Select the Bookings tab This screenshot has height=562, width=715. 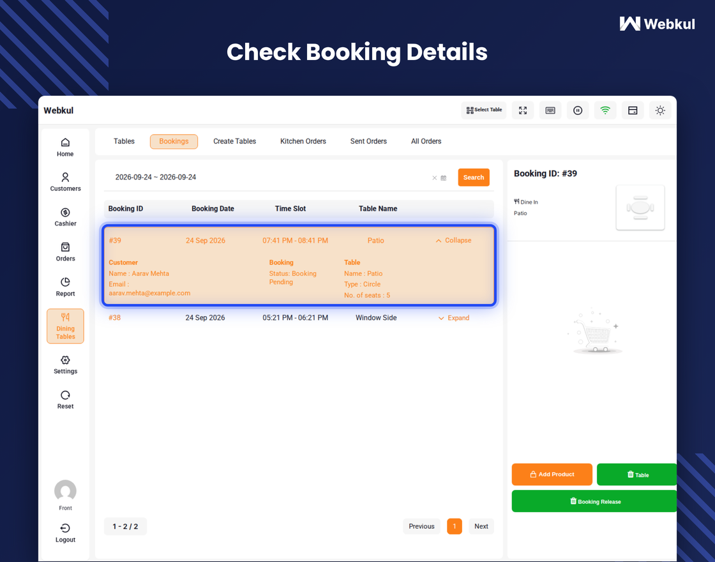tap(174, 141)
